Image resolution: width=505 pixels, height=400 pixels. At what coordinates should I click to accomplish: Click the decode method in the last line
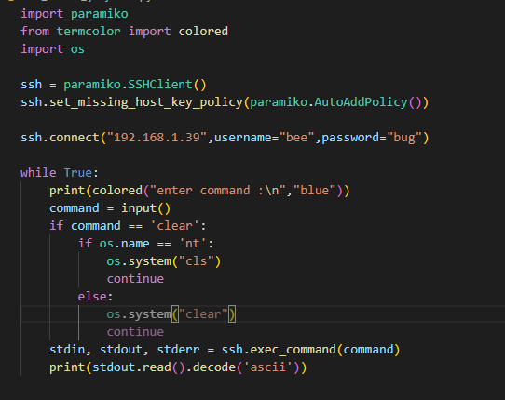(214, 367)
